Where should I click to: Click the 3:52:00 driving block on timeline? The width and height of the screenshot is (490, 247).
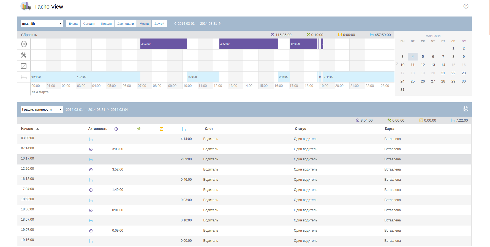(x=249, y=44)
